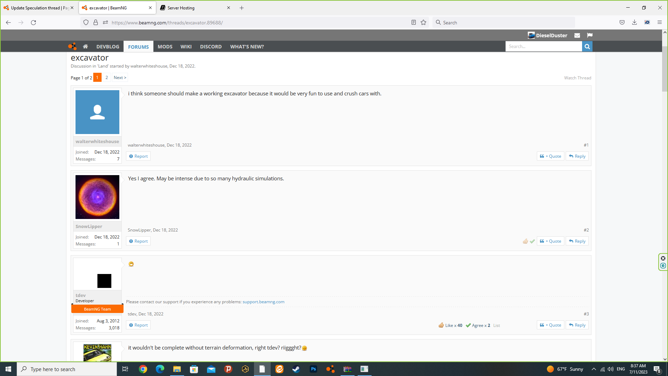Click Watch Thread link
This screenshot has width=668, height=376.
[x=578, y=78]
